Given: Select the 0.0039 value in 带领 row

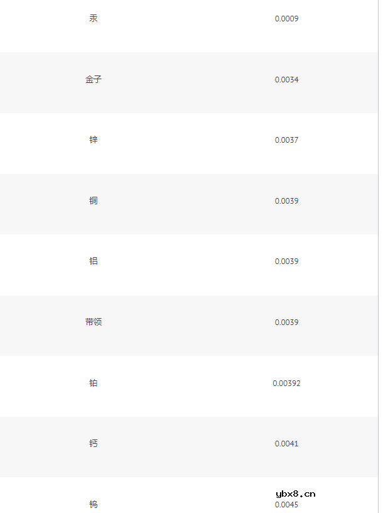Looking at the screenshot, I should click(x=286, y=323).
